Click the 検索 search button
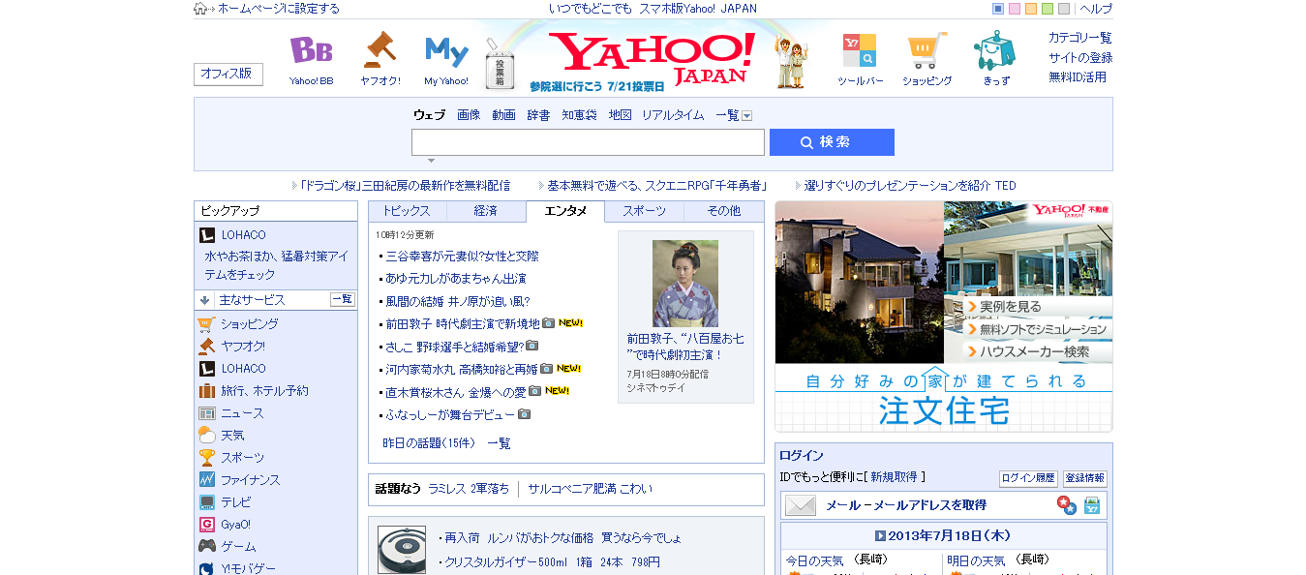The image size is (1306, 575). click(x=832, y=142)
